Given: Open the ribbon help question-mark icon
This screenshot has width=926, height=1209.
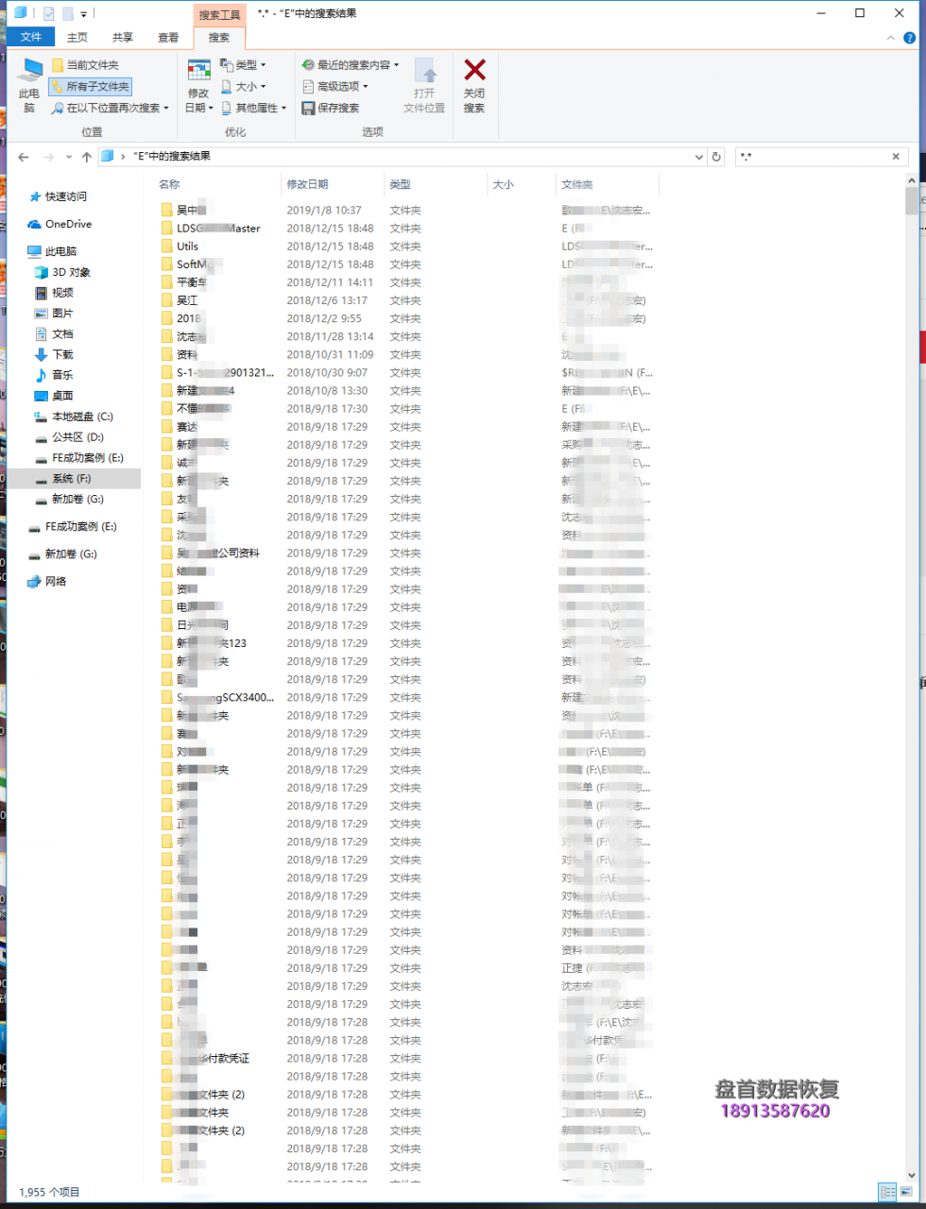Looking at the screenshot, I should click(909, 38).
